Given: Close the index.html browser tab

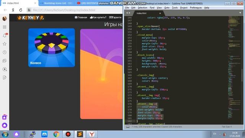Looking at the screenshot, I should (35, 3).
